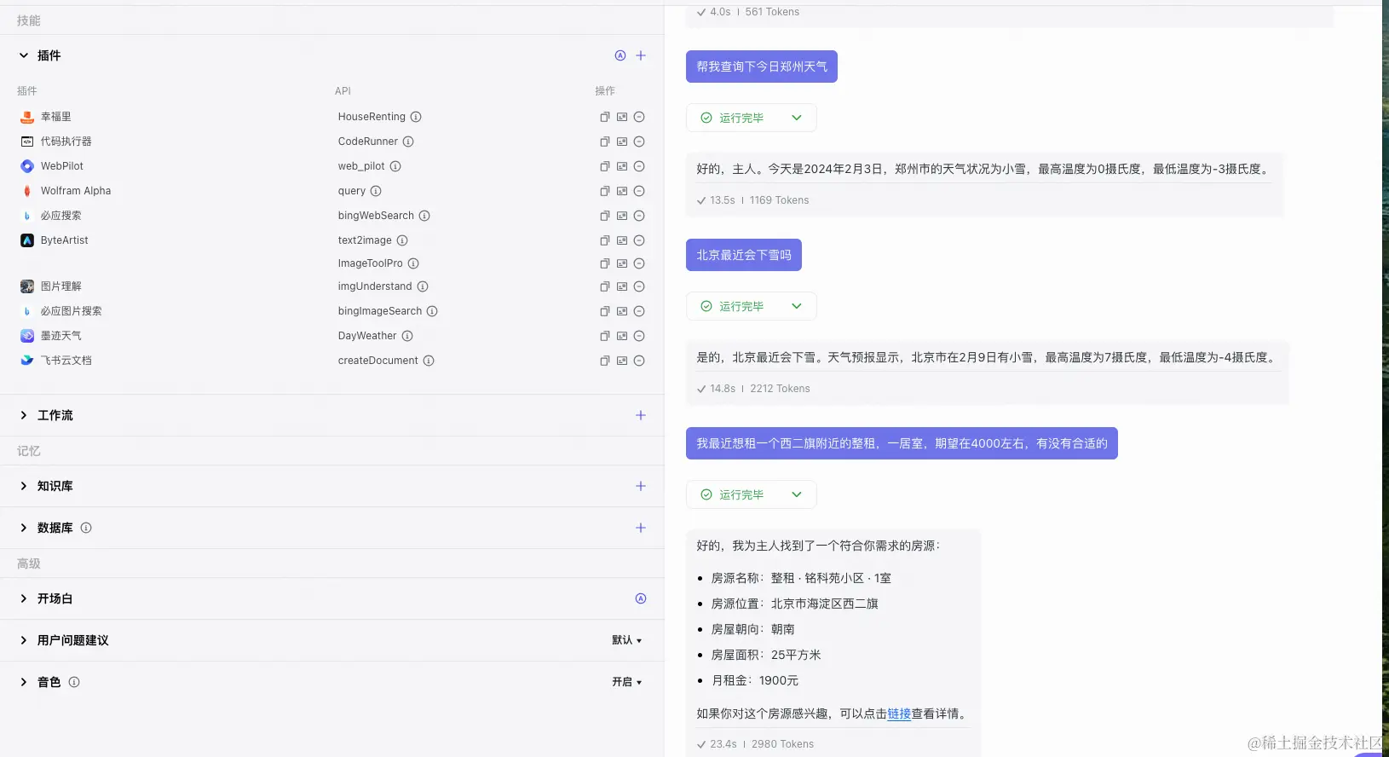Open the 开启 dropdown for 音色

click(627, 682)
